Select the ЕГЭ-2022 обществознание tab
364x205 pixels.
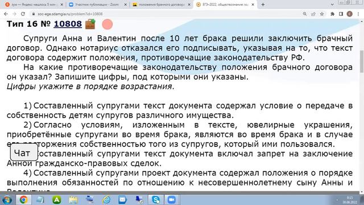(x=225, y=5)
